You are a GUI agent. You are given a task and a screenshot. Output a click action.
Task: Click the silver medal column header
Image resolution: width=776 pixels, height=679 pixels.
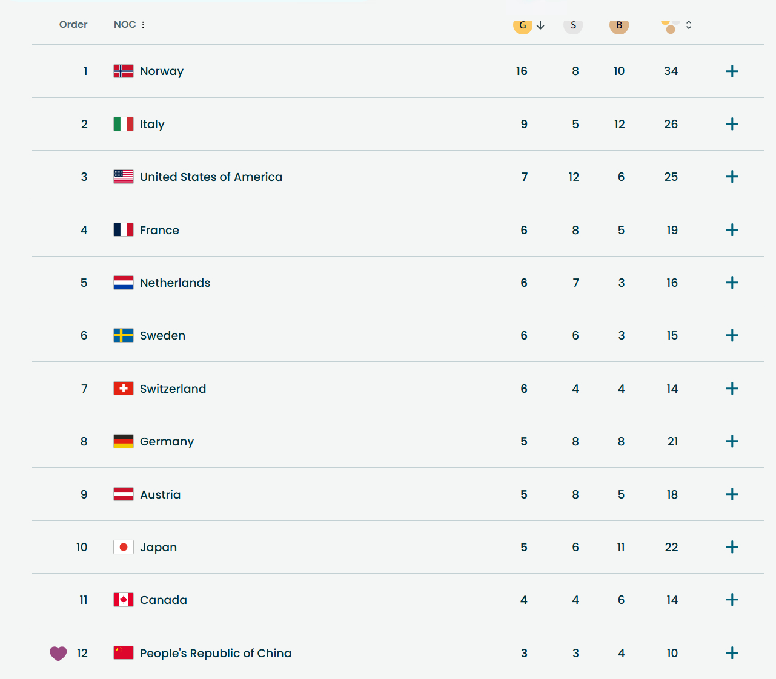tap(573, 25)
